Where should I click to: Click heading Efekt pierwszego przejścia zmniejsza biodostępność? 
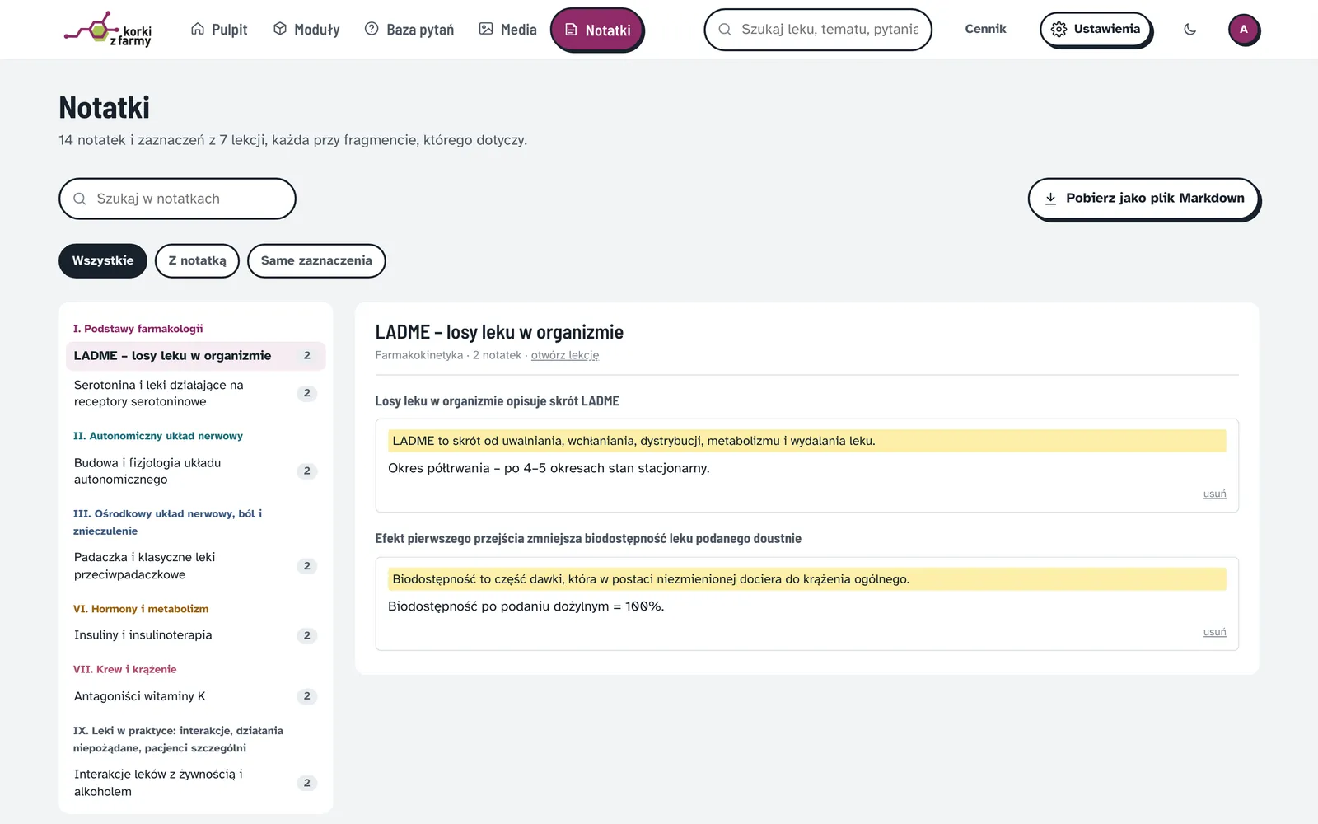click(588, 539)
